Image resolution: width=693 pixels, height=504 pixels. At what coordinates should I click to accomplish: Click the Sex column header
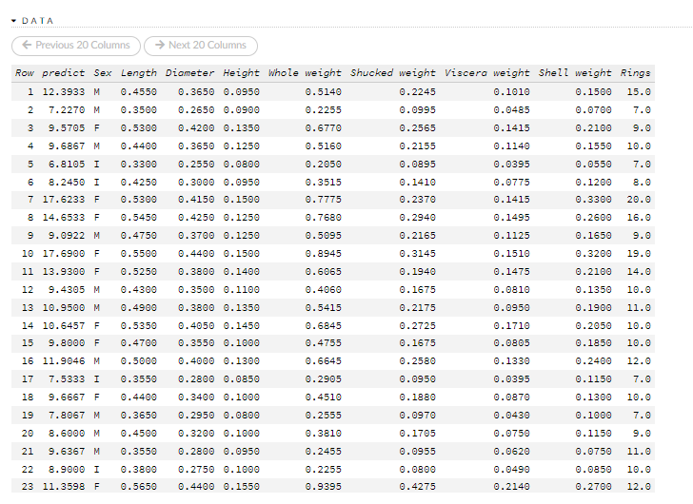103,73
